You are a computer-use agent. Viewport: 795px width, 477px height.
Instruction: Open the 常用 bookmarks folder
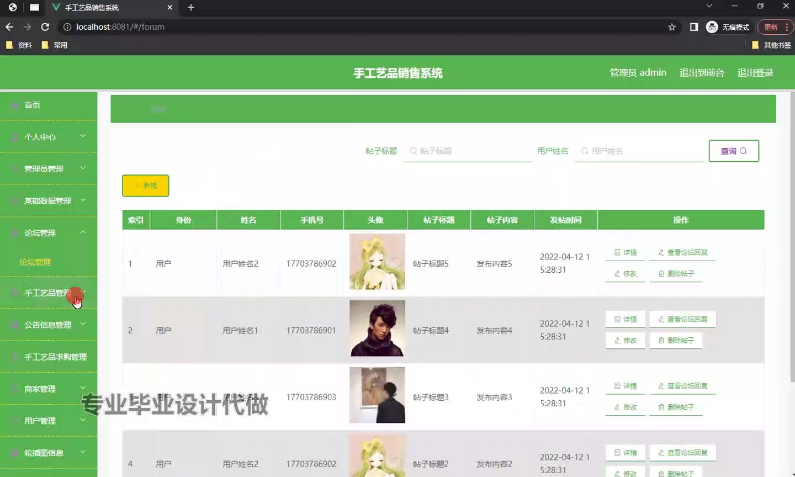pyautogui.click(x=54, y=45)
